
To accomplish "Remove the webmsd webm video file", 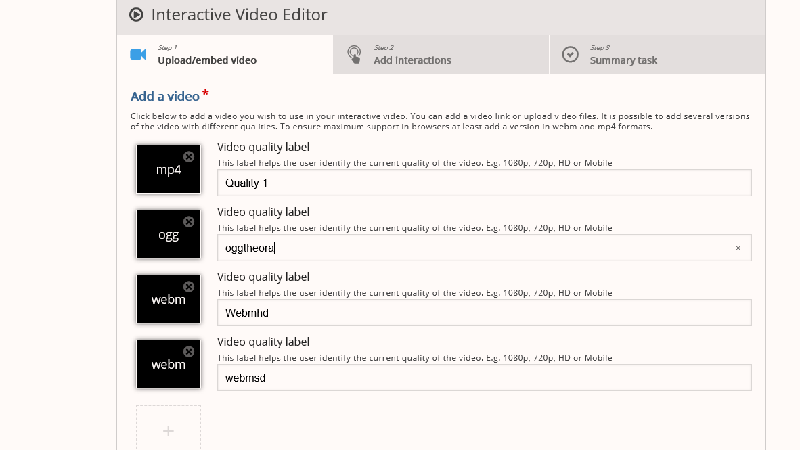I will [x=189, y=351].
